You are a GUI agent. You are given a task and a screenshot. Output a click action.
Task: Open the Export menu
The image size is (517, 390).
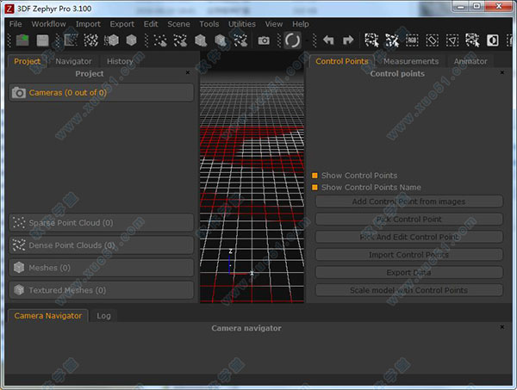(122, 24)
